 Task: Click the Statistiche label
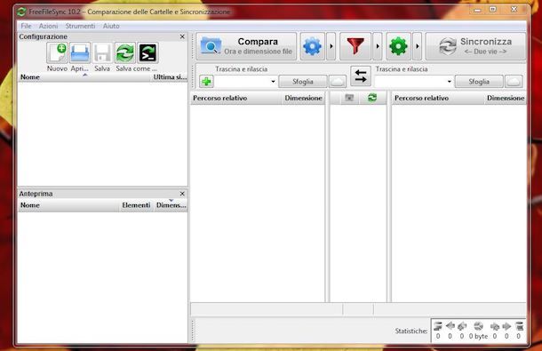coord(411,331)
